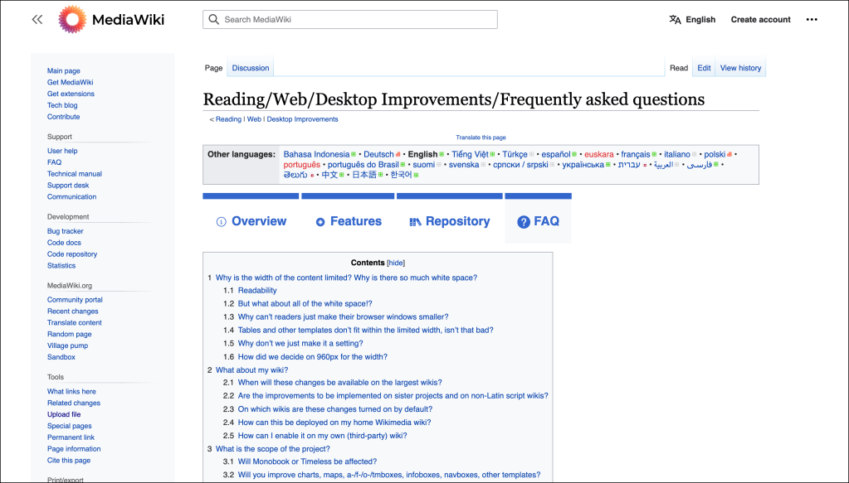
Task: Click the Create account link
Action: pos(760,19)
